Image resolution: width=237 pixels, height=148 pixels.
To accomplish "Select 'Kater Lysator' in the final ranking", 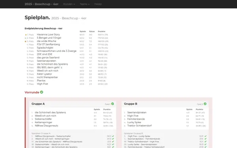I will [x=44, y=74].
